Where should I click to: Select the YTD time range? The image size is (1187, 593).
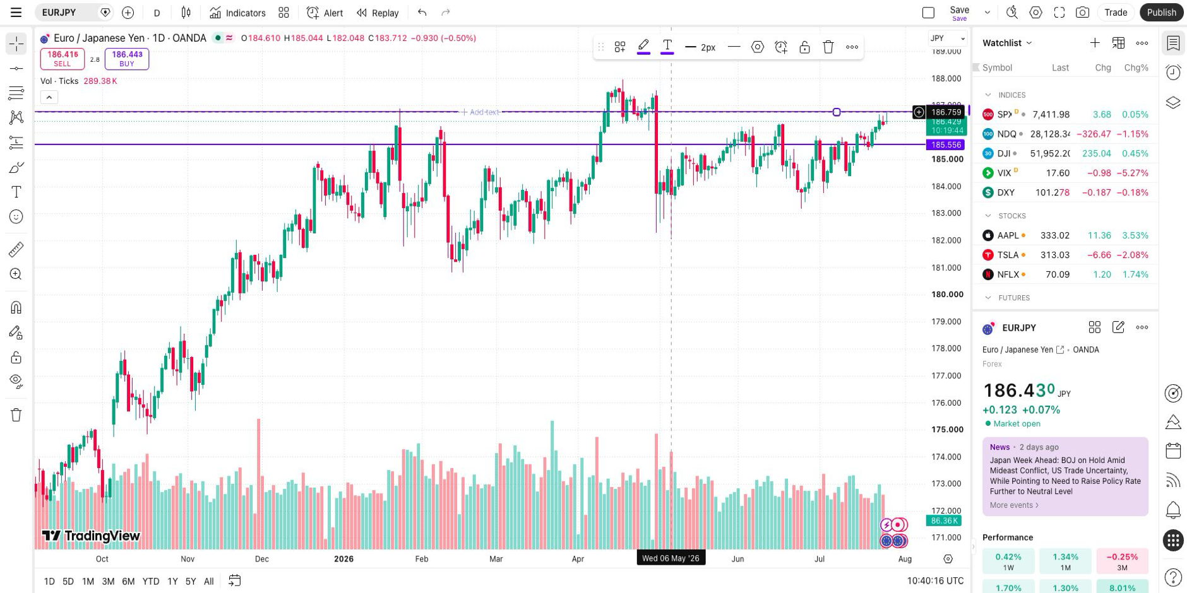(x=150, y=582)
